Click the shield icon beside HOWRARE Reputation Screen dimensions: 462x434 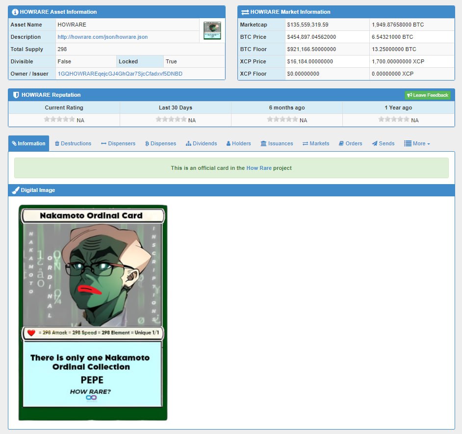(x=16, y=95)
